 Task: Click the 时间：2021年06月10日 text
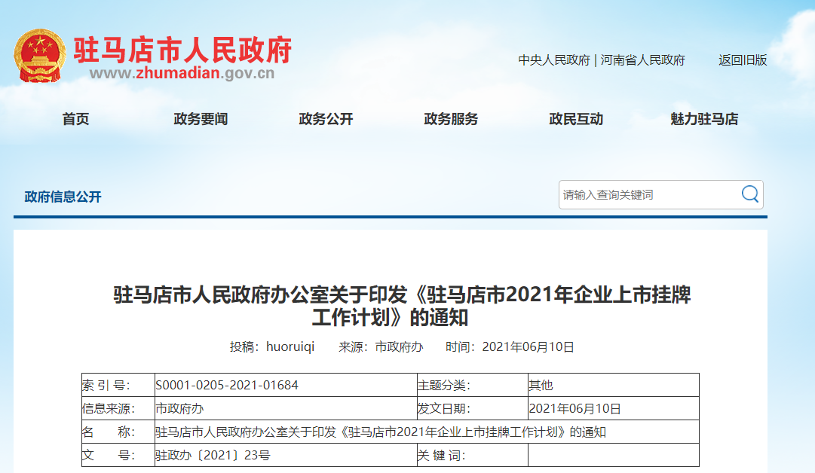tap(510, 346)
